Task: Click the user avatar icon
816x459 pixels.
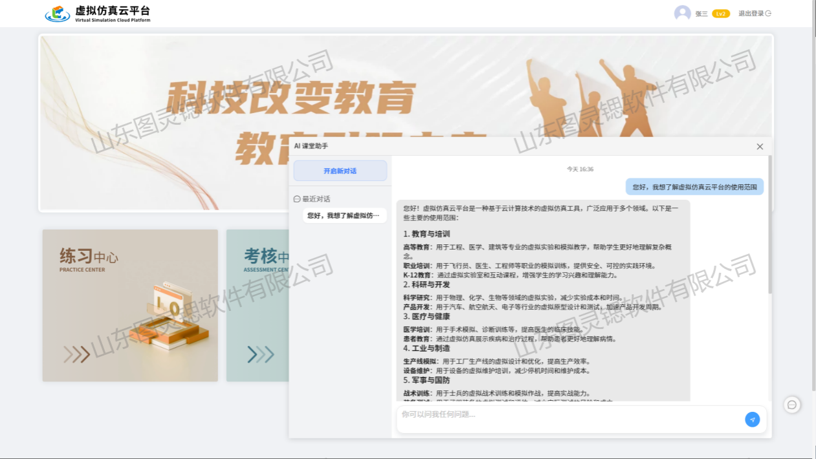Action: click(682, 14)
